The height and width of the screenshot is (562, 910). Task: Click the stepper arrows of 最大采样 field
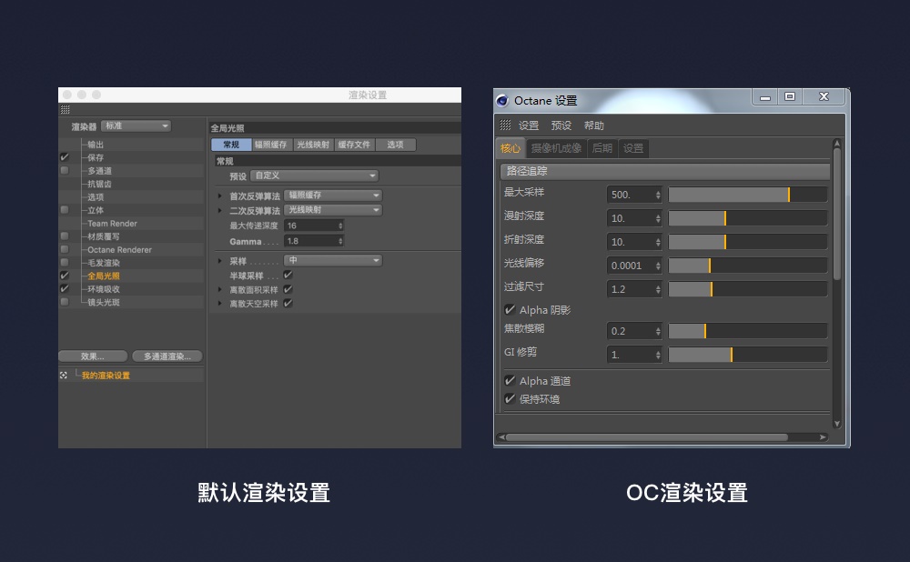pos(657,195)
